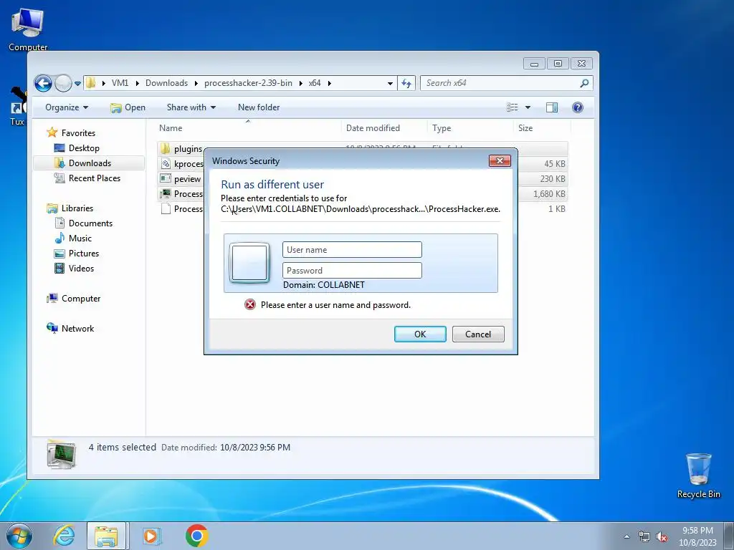
Task: Click the Refresh button in address bar
Action: [406, 83]
